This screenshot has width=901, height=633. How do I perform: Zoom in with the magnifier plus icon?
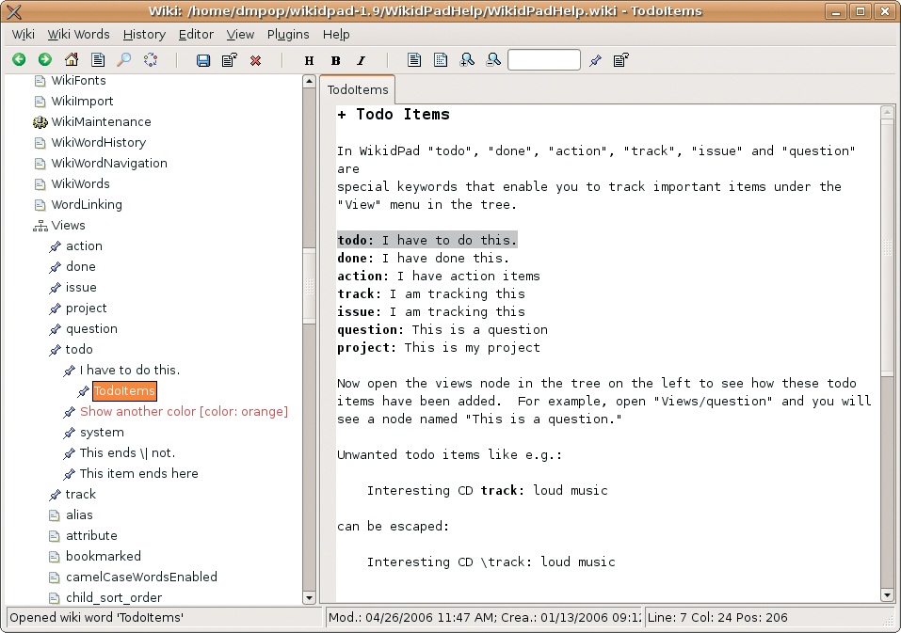tap(467, 59)
